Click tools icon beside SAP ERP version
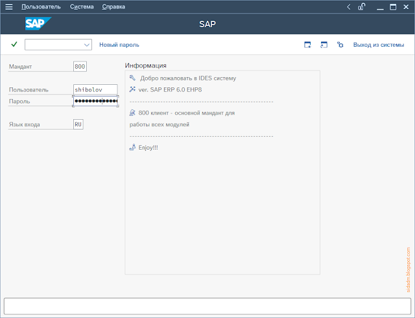The width and height of the screenshot is (415, 318). (132, 89)
